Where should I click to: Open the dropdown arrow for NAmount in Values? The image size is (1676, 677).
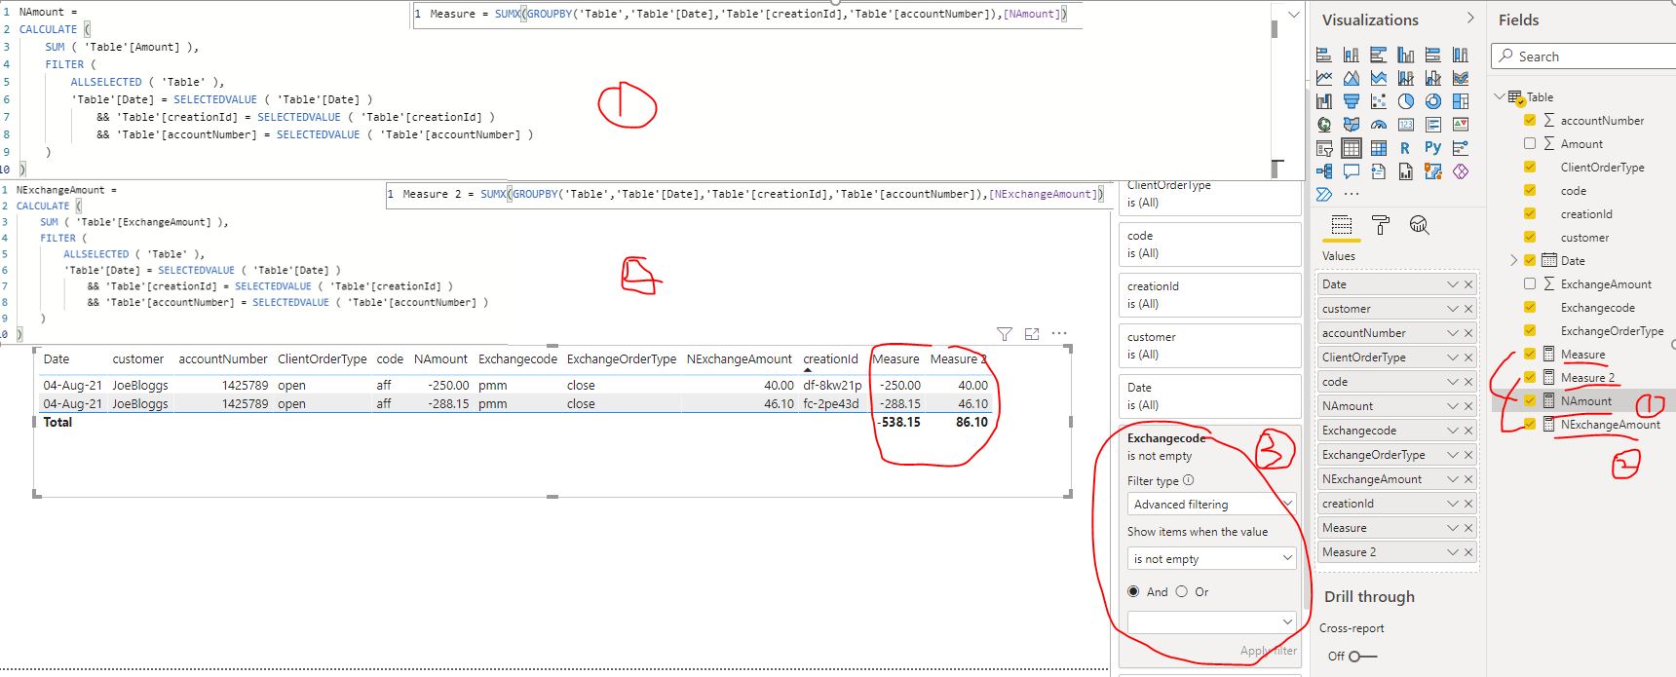click(1452, 406)
